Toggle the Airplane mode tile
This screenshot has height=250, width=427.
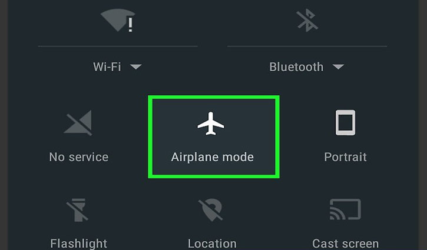(x=214, y=137)
